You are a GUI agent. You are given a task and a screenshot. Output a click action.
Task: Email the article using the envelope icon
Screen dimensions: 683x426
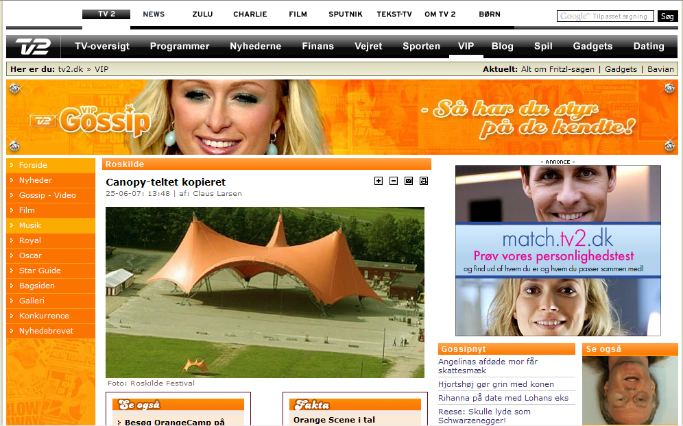409,181
